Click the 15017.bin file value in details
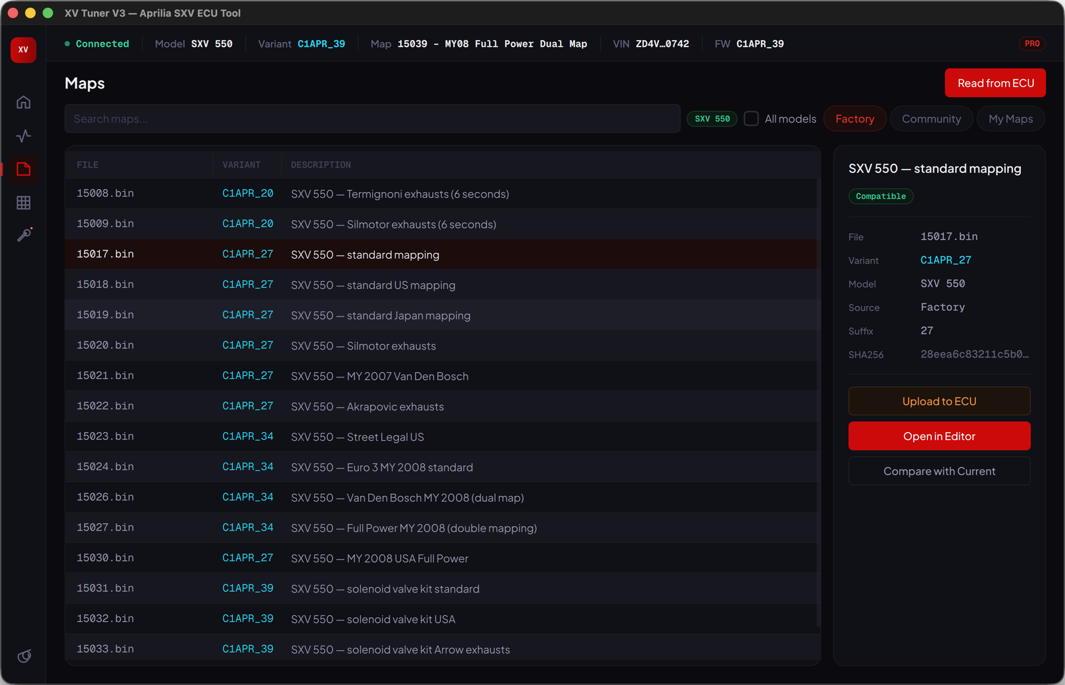This screenshot has width=1065, height=685. coord(949,237)
